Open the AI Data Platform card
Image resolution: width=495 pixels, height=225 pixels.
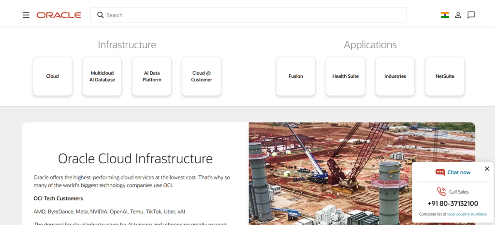151,76
